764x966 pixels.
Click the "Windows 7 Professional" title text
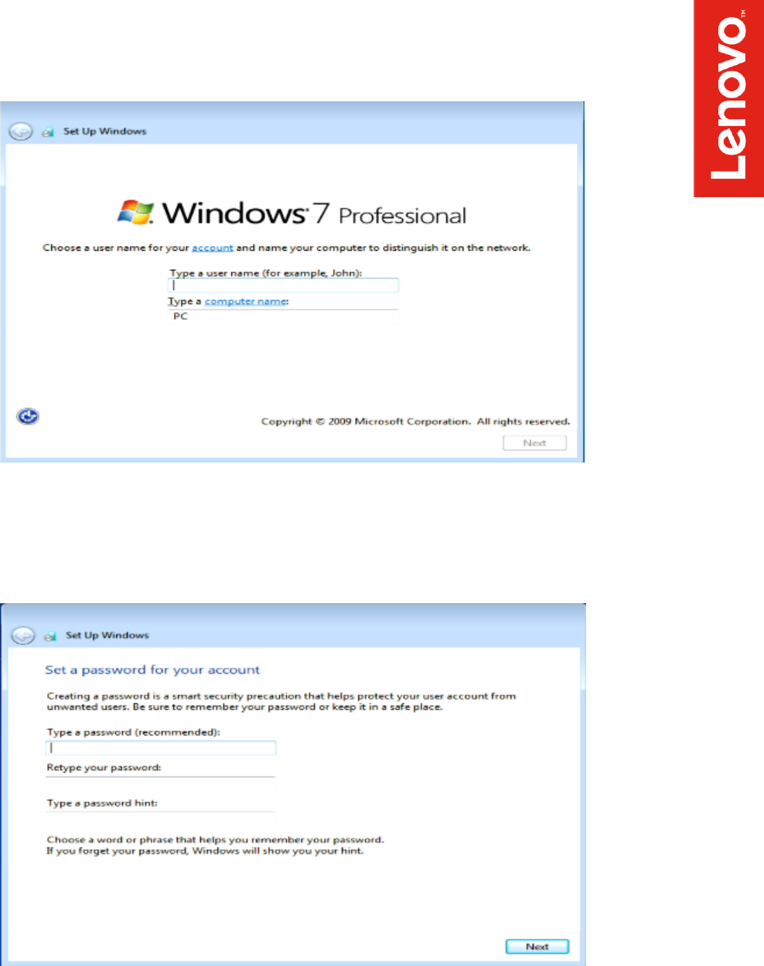[314, 213]
